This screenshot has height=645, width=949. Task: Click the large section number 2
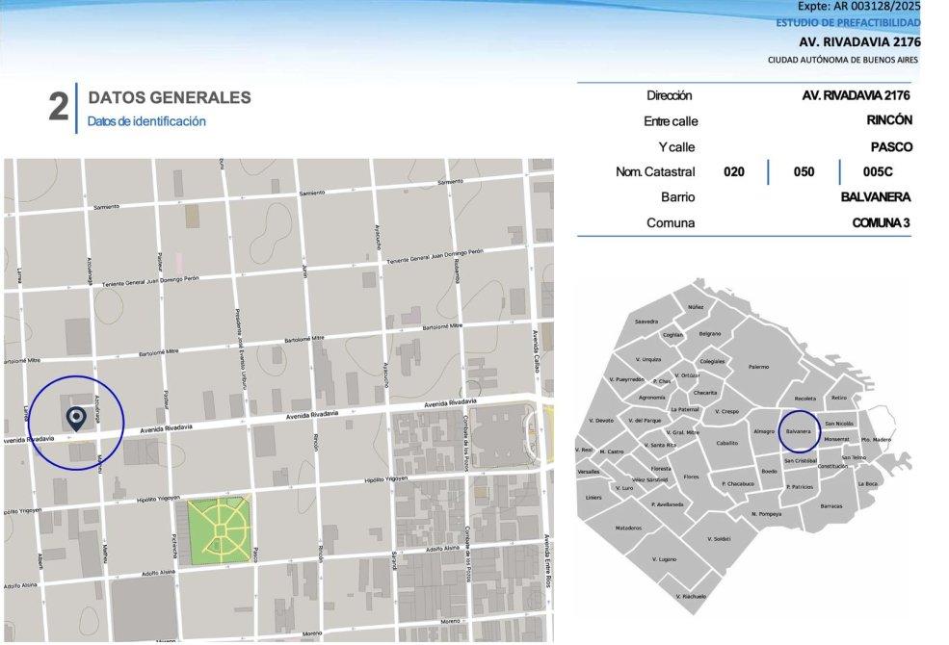click(x=59, y=108)
